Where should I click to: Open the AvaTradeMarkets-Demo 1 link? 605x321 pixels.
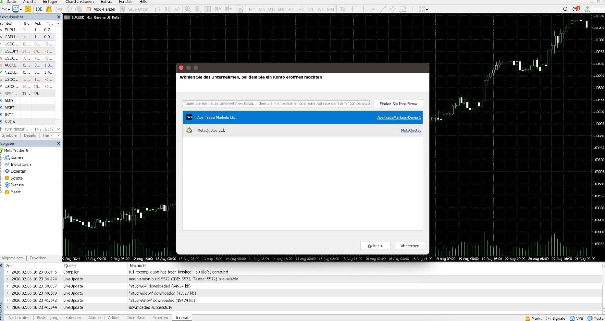coord(399,118)
